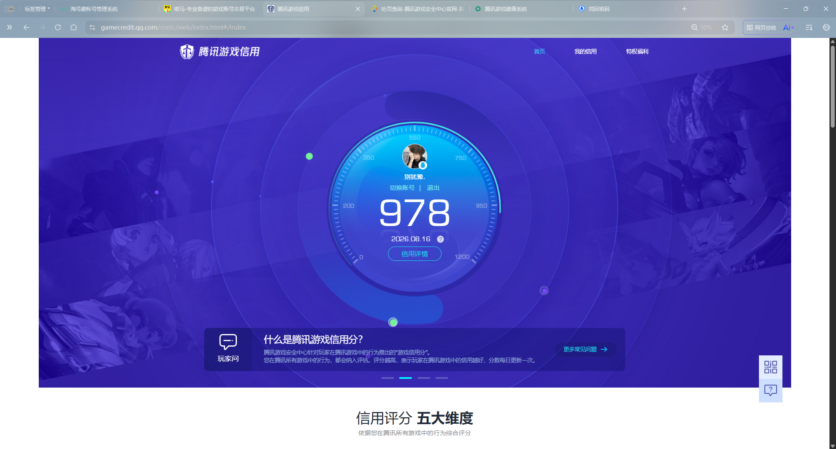Select the highlighted second carousel indicator dash
This screenshot has height=449, width=836.
coord(405,378)
